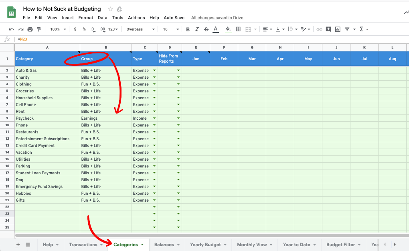409x251 pixels.
Task: Click the Insert chart icon
Action: coord(338,29)
